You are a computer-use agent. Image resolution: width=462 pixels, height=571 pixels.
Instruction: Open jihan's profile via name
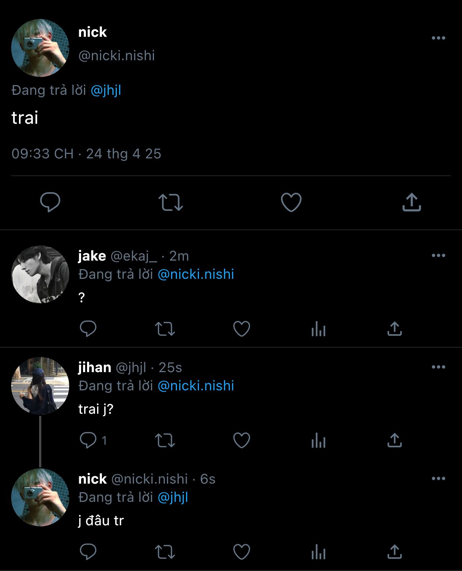point(94,367)
